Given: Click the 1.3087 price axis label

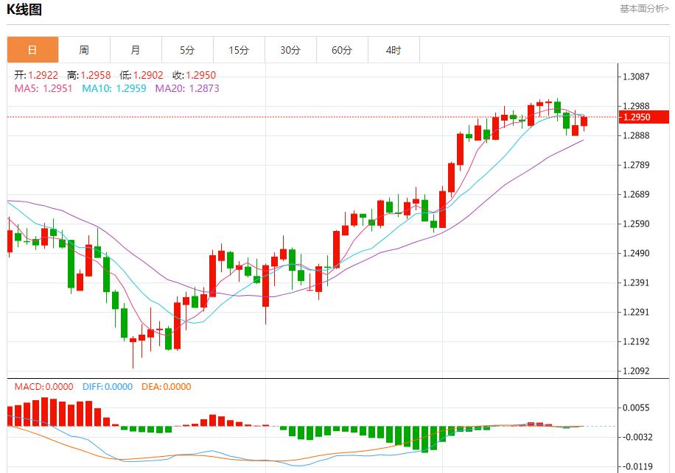Looking at the screenshot, I should (x=636, y=77).
